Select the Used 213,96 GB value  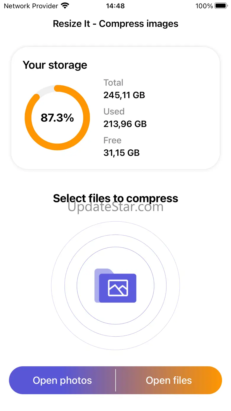(125, 124)
